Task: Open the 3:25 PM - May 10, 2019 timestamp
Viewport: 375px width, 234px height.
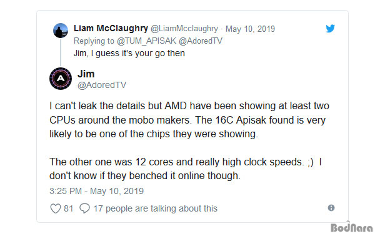Action: point(97,191)
